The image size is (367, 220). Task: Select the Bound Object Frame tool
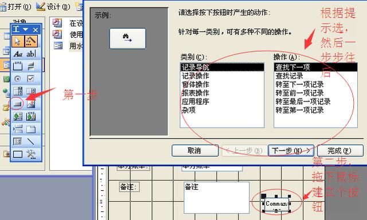pos(31,116)
